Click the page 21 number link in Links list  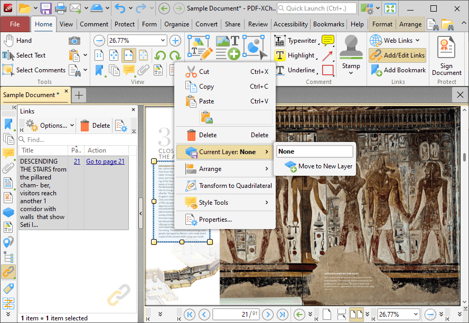tap(77, 161)
